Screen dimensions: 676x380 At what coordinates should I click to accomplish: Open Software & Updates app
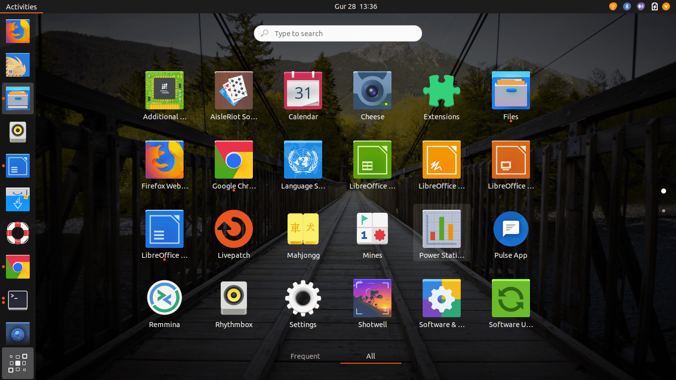pos(441,298)
